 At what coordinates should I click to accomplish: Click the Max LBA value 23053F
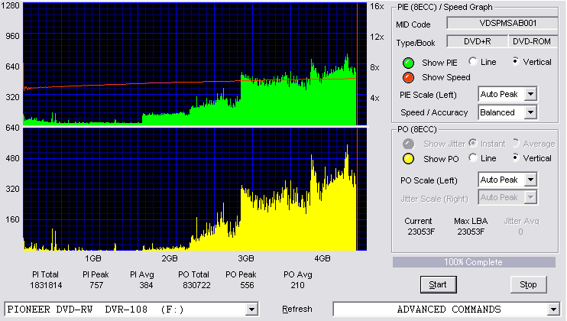click(x=471, y=232)
